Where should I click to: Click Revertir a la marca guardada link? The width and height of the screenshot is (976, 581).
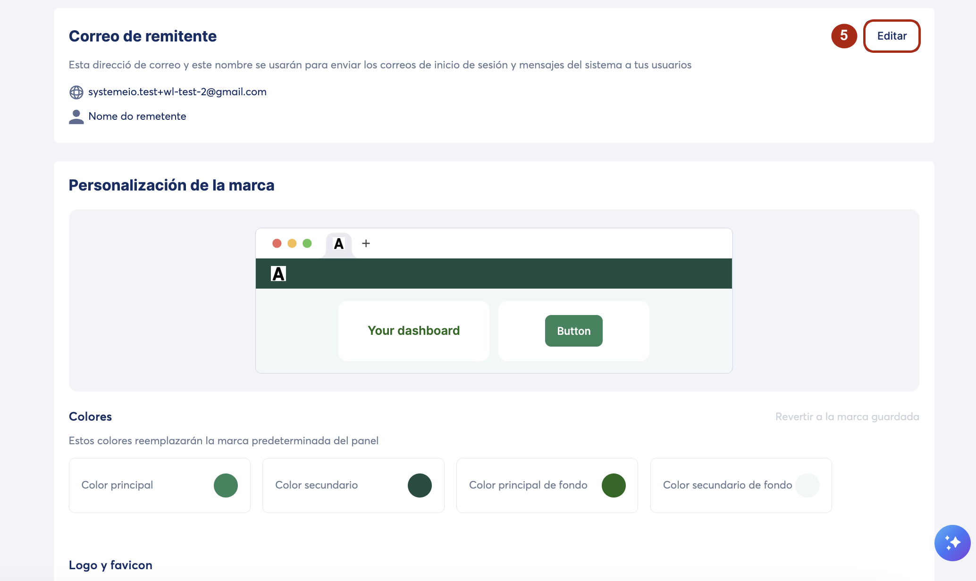(x=847, y=416)
